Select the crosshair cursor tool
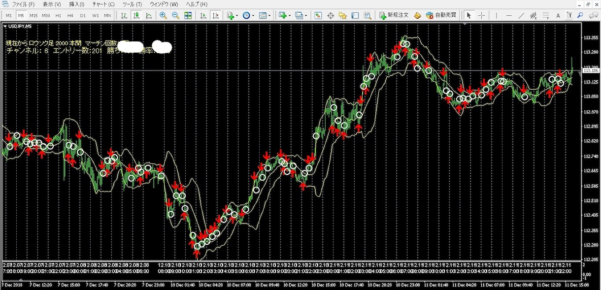Viewport: 601px width, 290px height. pos(481,15)
